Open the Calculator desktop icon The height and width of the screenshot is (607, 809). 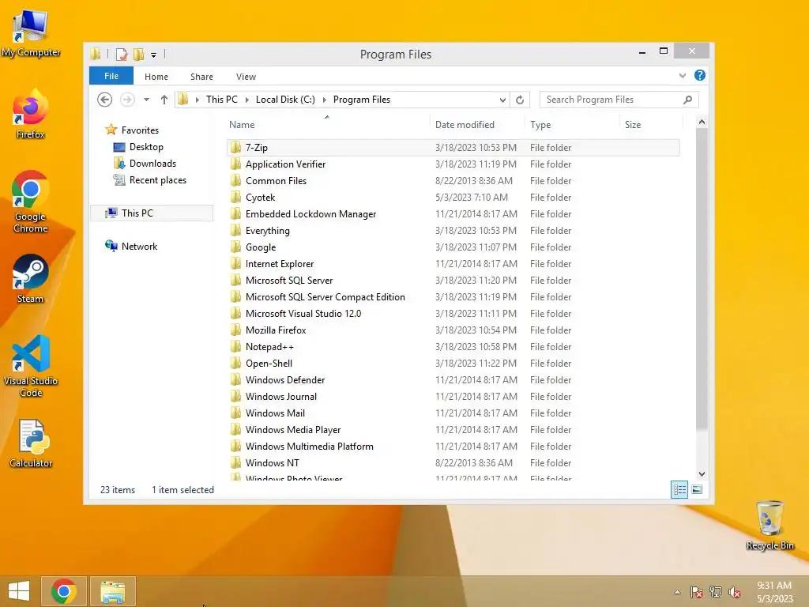coord(31,443)
